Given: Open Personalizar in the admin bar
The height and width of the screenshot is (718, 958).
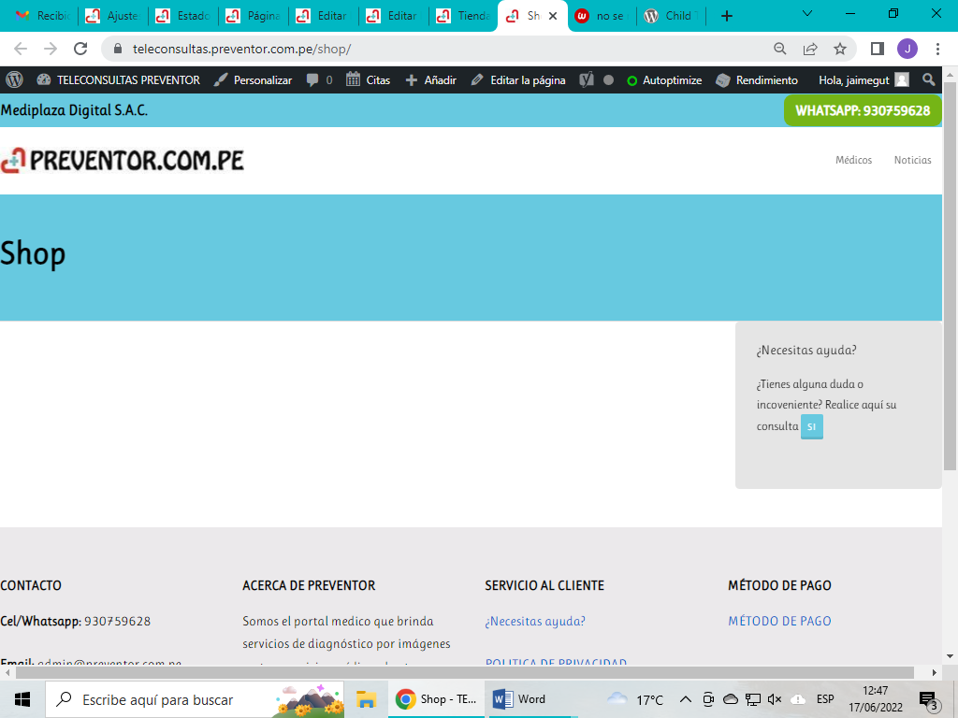Looking at the screenshot, I should click(x=253, y=80).
